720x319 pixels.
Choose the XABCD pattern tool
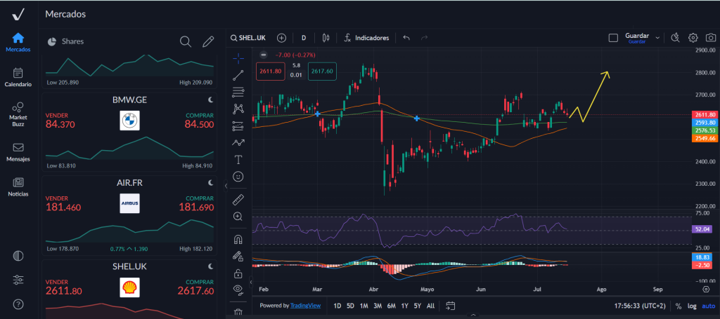click(238, 109)
